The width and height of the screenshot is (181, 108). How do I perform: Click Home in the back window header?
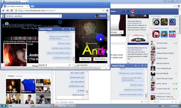coord(113,11)
